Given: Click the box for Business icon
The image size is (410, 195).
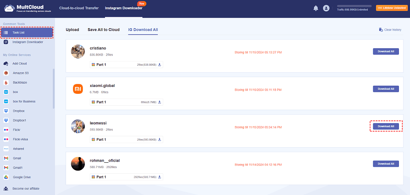Looking at the screenshot, I should [6, 102].
